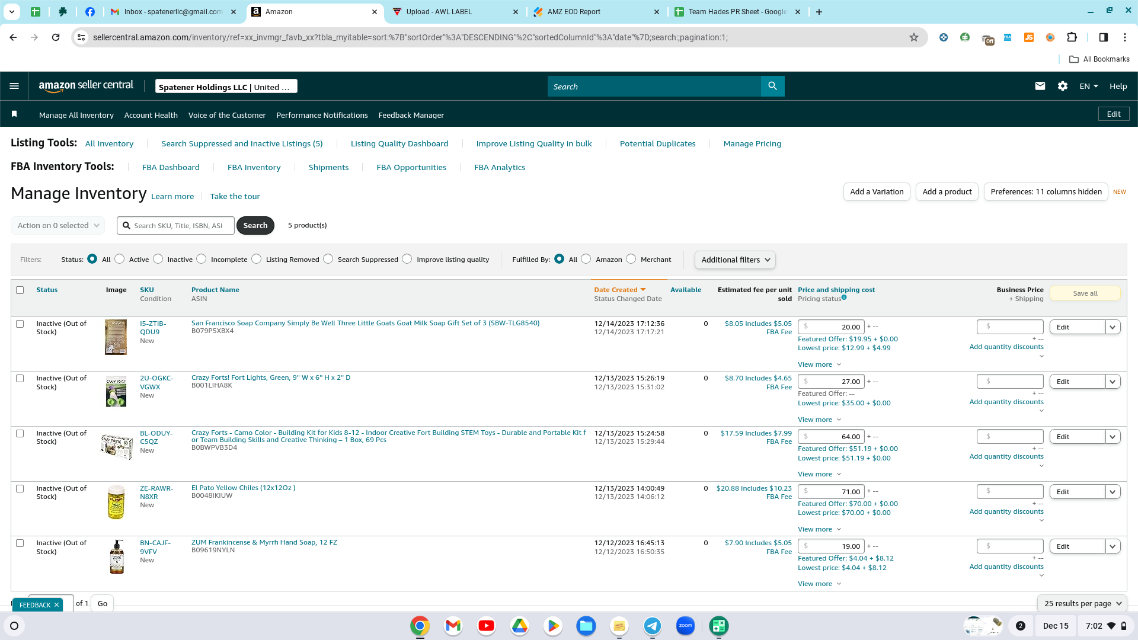The image size is (1138, 640).
Task: Choose the Inactive status filter radio
Action: pos(158,259)
